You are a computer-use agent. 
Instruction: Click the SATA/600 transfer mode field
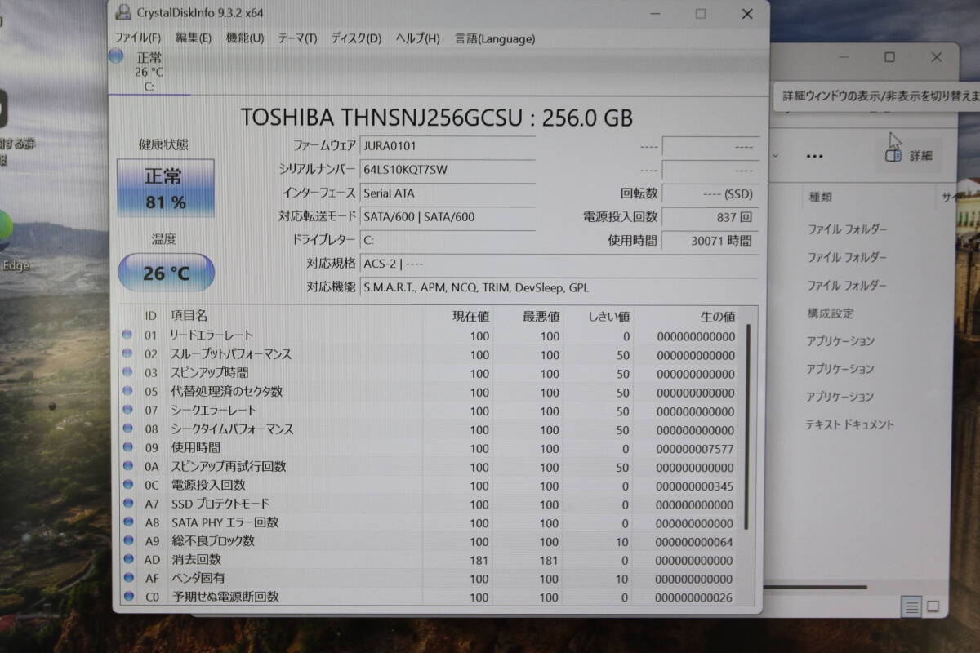point(447,217)
